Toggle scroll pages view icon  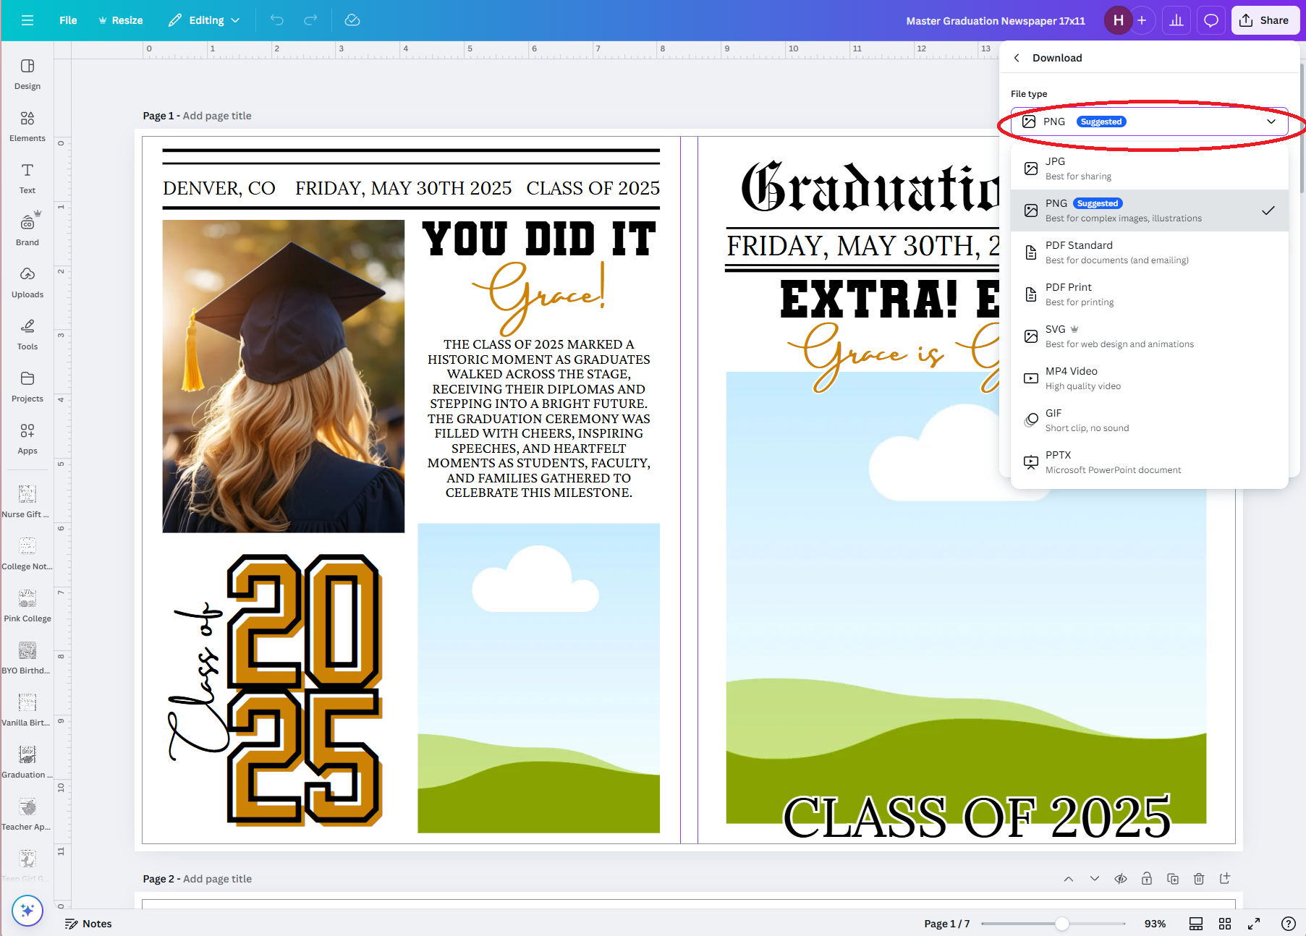point(1196,924)
